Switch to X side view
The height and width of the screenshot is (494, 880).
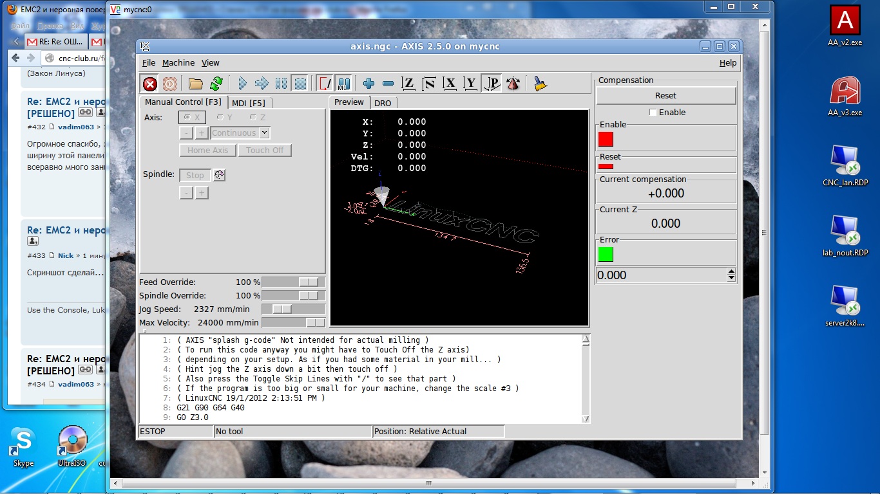pyautogui.click(x=450, y=84)
